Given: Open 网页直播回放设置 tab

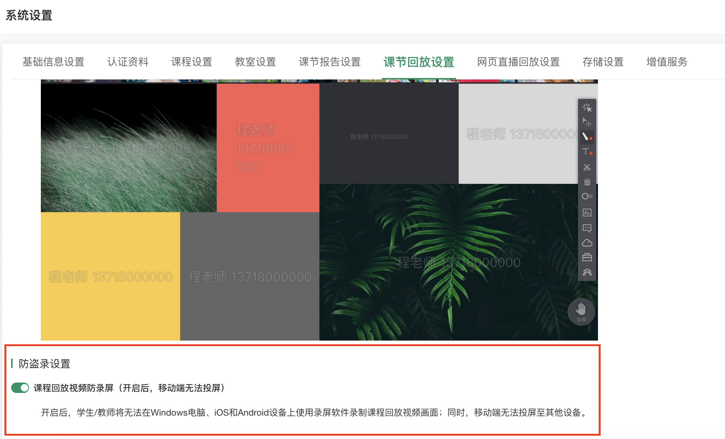Looking at the screenshot, I should click(x=518, y=62).
